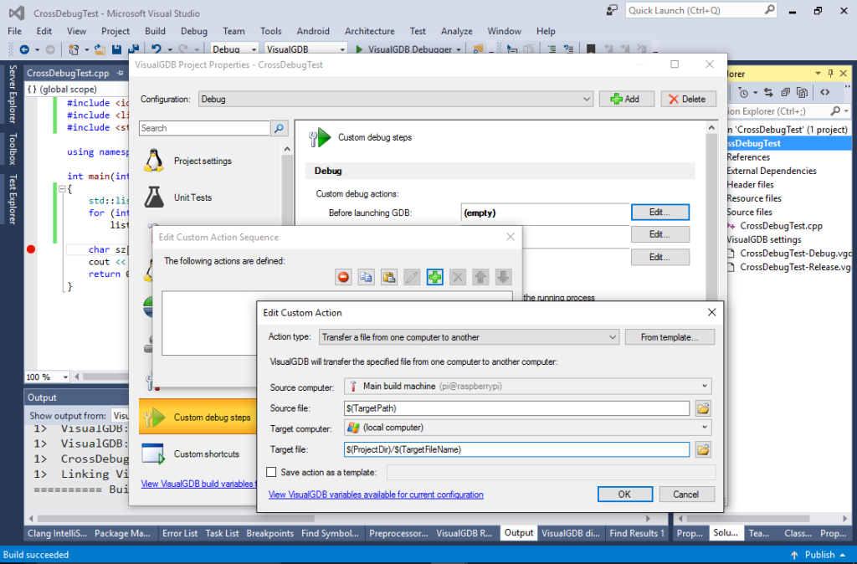Switch to the Error List tab
This screenshot has height=564, width=857.
point(180,533)
